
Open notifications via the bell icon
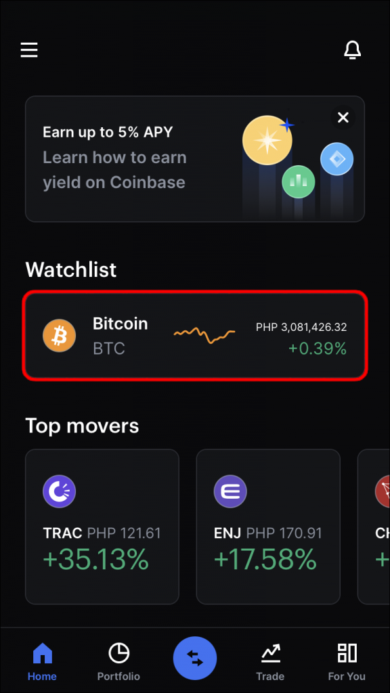coord(353,49)
